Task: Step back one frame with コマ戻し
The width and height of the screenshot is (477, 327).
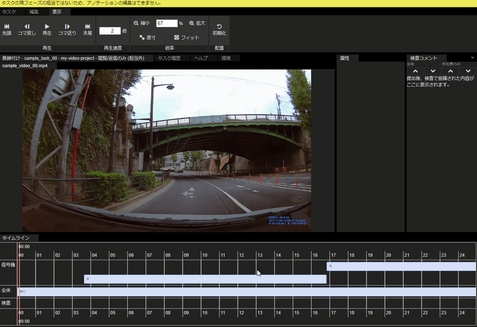Action: [27, 30]
